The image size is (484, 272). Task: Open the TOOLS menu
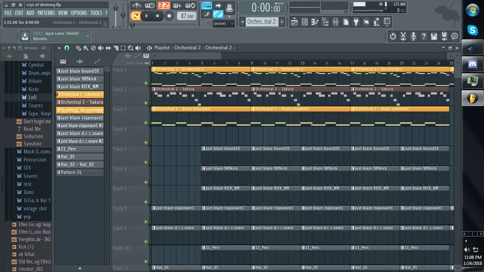[96, 13]
